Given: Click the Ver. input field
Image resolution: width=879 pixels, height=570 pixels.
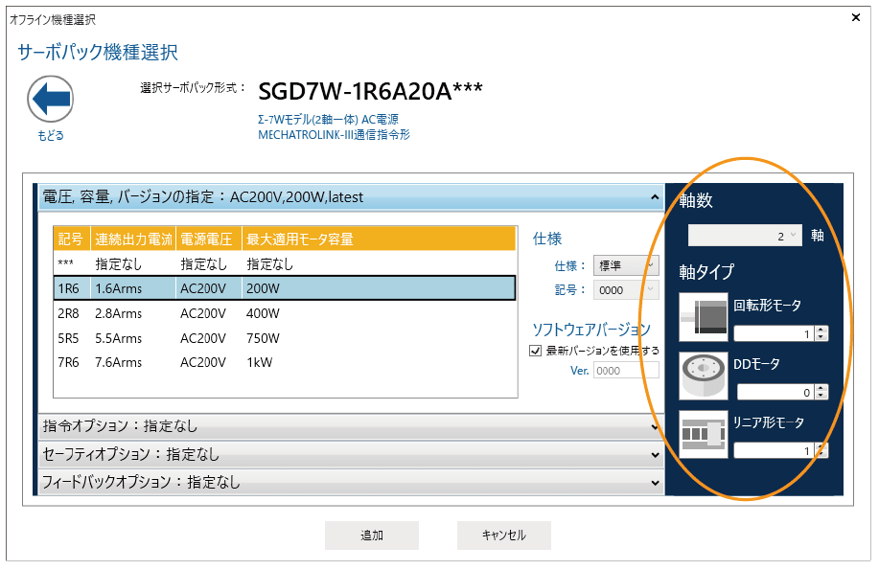Looking at the screenshot, I should click(620, 372).
